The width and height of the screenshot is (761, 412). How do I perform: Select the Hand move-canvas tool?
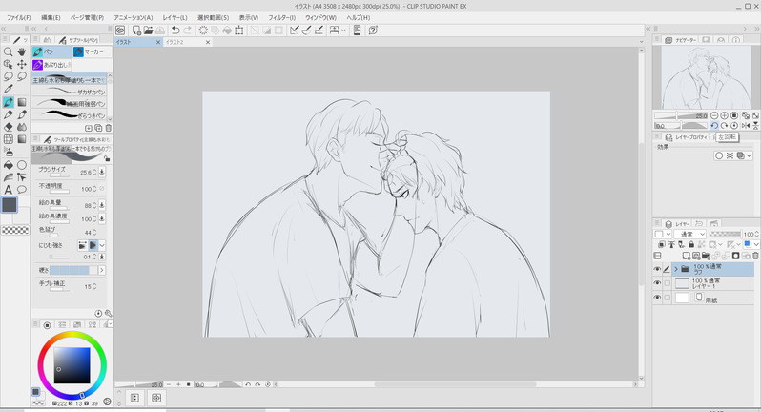point(22,51)
